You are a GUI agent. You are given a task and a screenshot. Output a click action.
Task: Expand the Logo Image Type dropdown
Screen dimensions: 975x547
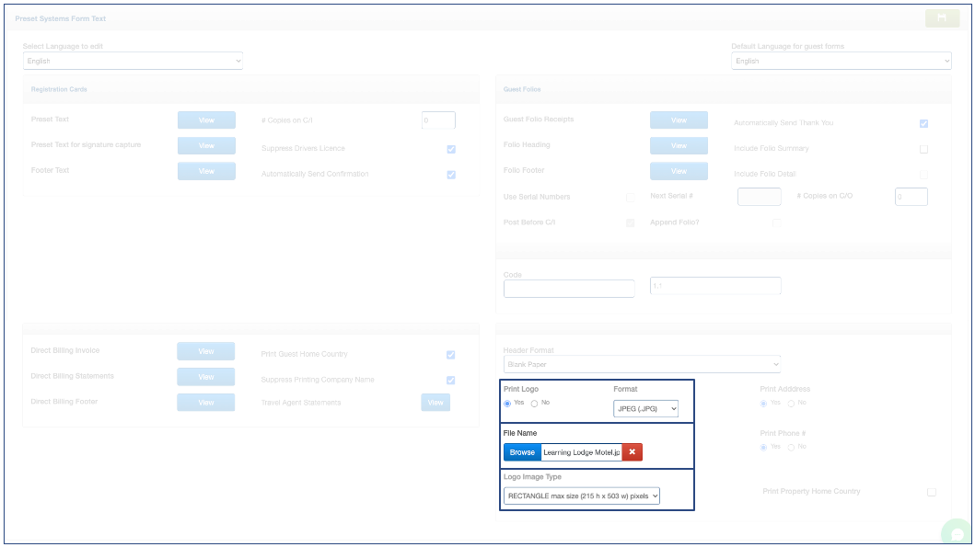582,496
